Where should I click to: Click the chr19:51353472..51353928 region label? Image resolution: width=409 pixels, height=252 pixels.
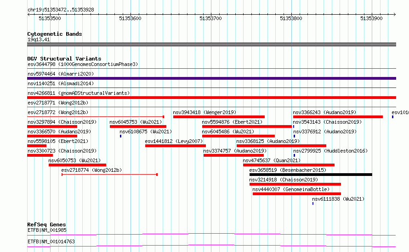[x=61, y=10]
